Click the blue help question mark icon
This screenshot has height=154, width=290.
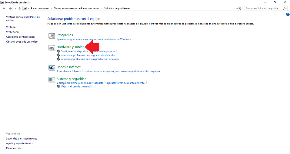[x=288, y=14]
